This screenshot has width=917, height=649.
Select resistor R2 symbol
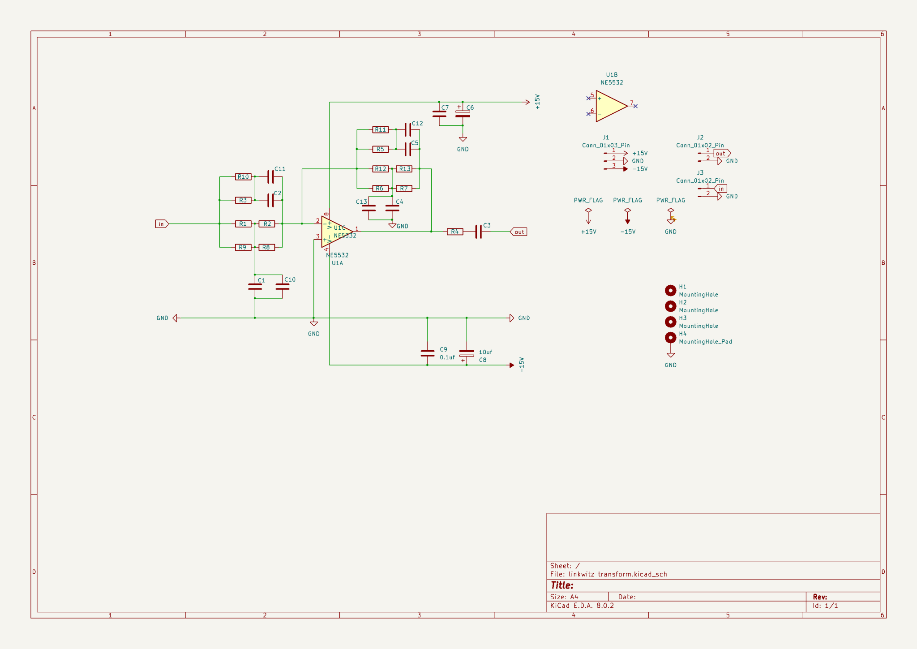tap(267, 223)
